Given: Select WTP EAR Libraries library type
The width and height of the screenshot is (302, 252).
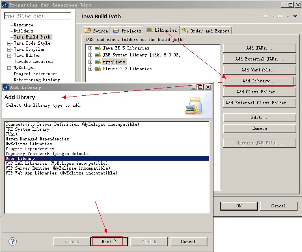Looking at the screenshot, I should point(107,164).
